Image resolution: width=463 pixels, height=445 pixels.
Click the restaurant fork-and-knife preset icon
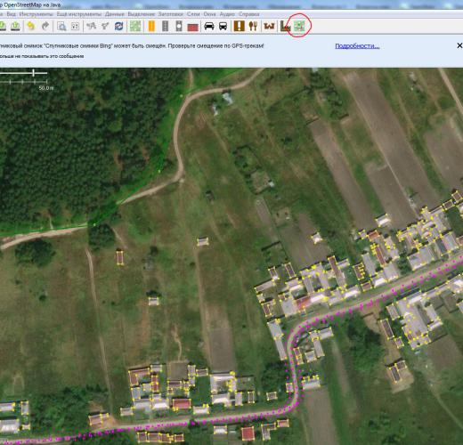coord(253,26)
